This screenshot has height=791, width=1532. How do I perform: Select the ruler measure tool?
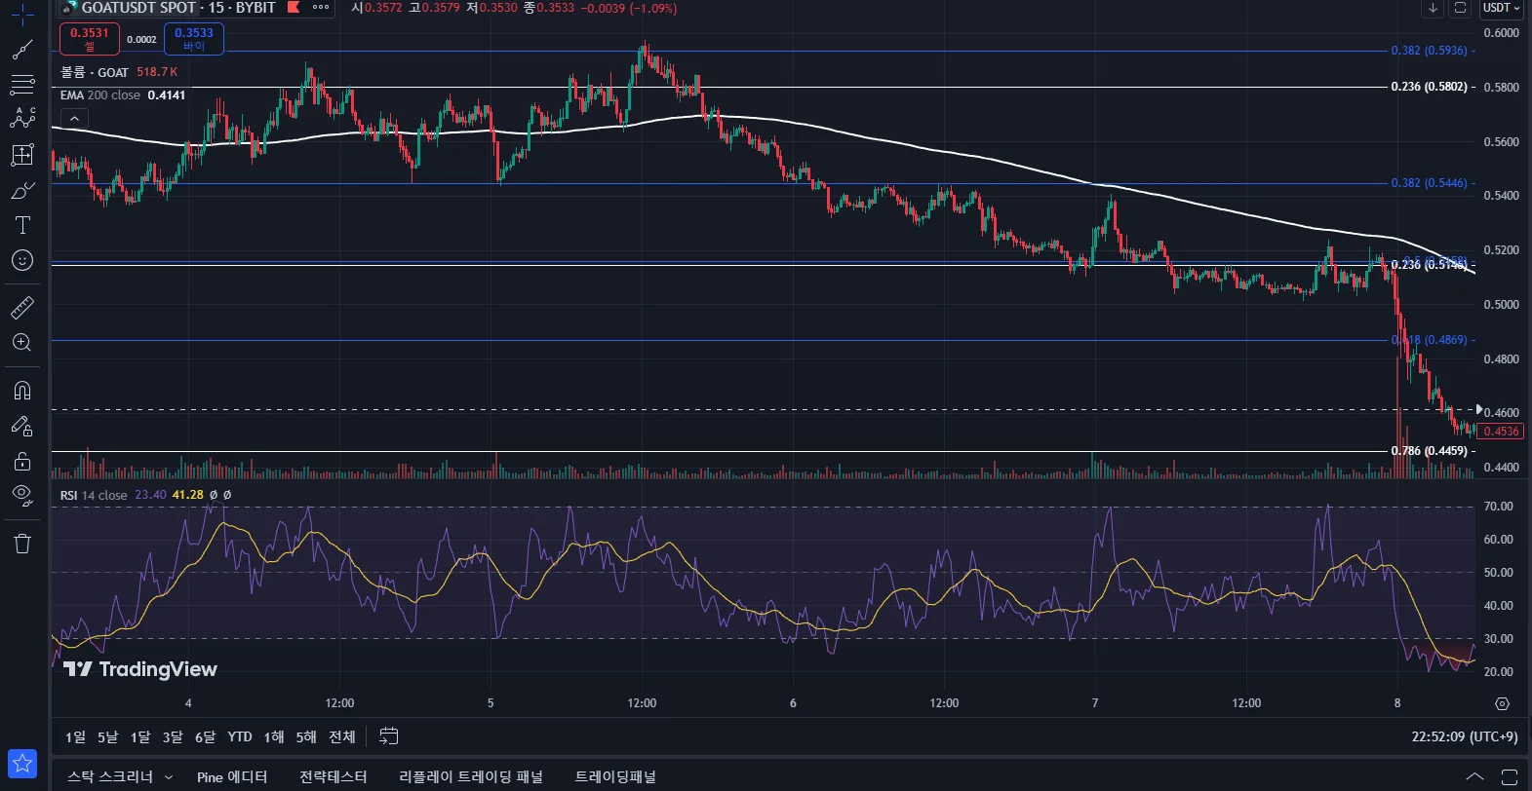coord(22,308)
